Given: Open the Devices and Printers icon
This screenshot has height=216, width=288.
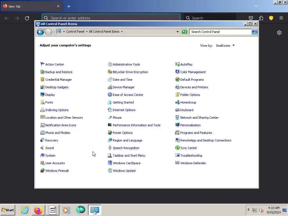Looking at the screenshot, I should pyautogui.click(x=177, y=87).
